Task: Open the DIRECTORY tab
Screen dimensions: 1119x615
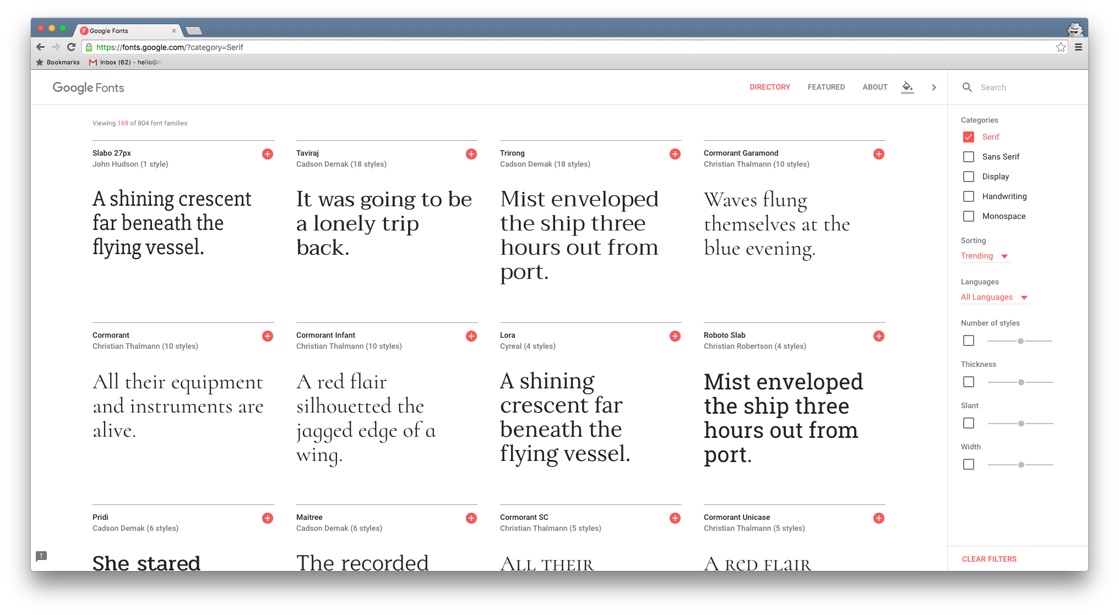Action: click(770, 87)
